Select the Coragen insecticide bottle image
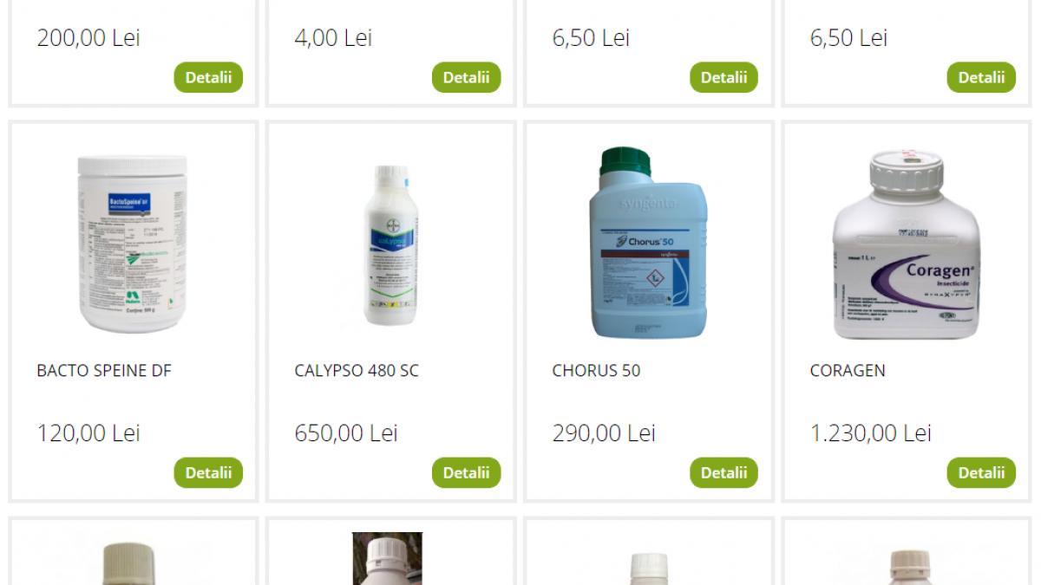1041x585 pixels. 907,244
